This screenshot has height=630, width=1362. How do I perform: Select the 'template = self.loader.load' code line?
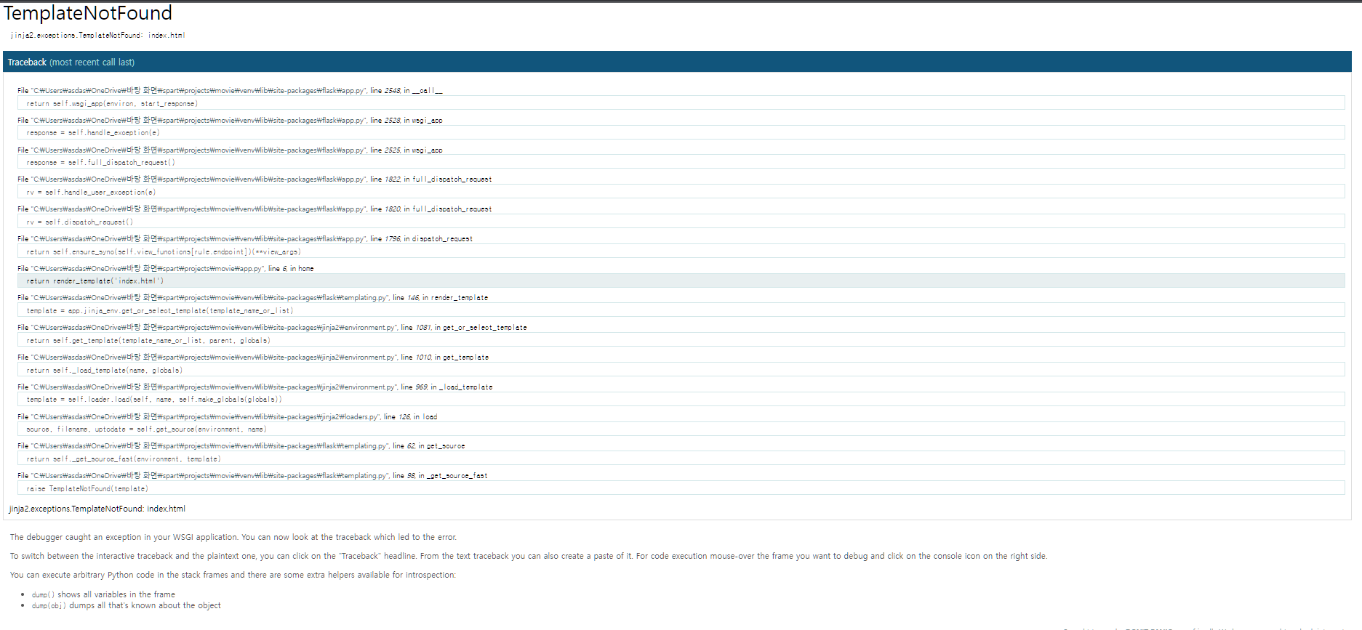click(153, 400)
